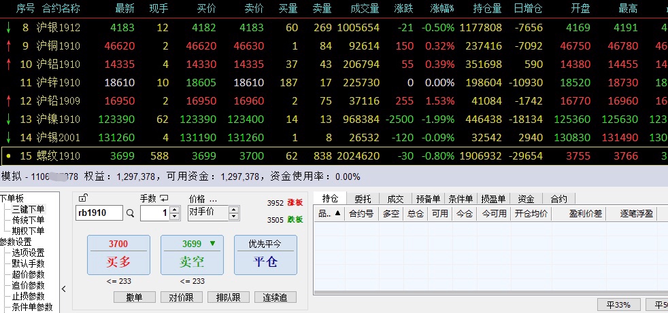The height and width of the screenshot is (313, 668).
Task: Open 止损参数 in the sidebar tree
Action: 28,297
